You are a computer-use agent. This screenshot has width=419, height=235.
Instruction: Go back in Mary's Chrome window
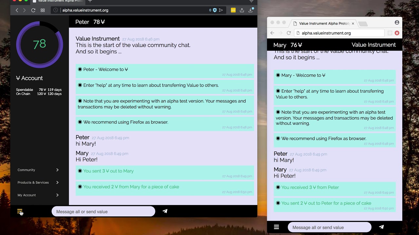pos(272,33)
